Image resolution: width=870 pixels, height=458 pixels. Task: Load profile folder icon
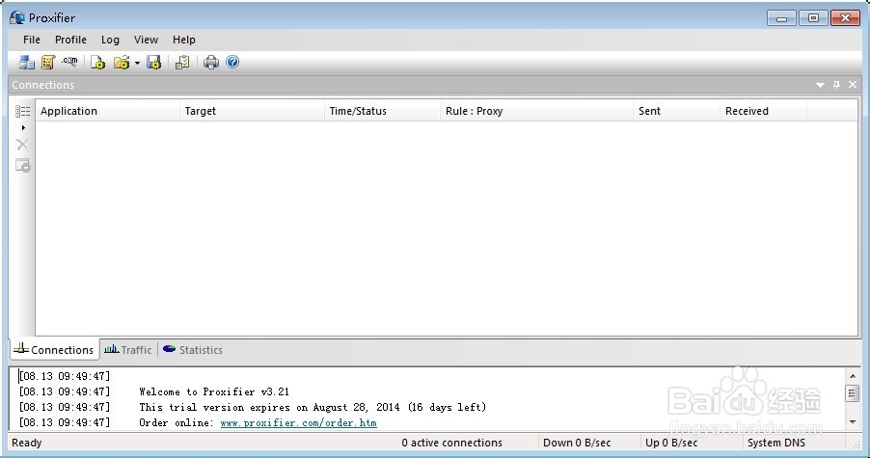pyautogui.click(x=122, y=62)
